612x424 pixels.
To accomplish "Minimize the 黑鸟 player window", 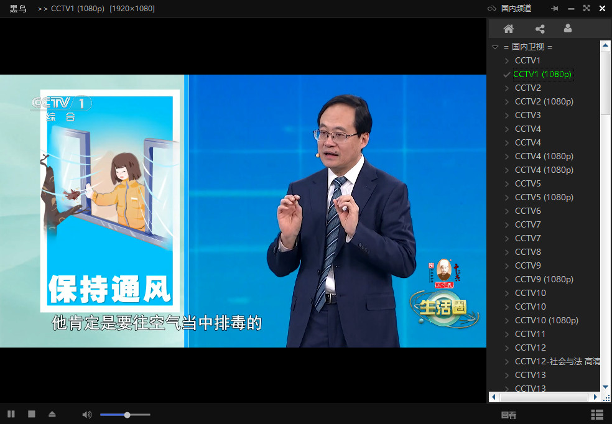I will 571,9.
